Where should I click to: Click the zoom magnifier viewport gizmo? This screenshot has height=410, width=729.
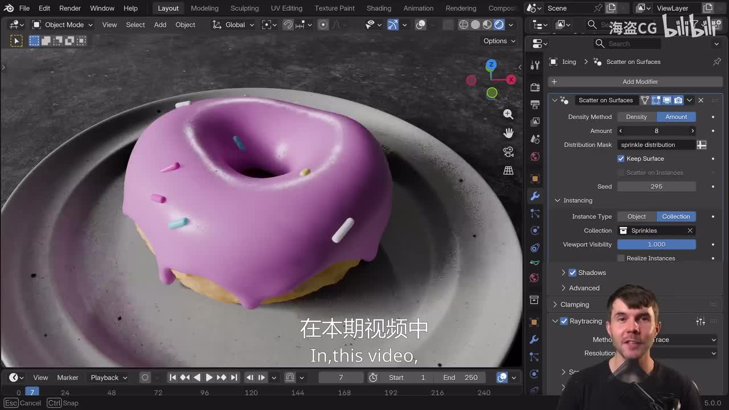coord(508,114)
